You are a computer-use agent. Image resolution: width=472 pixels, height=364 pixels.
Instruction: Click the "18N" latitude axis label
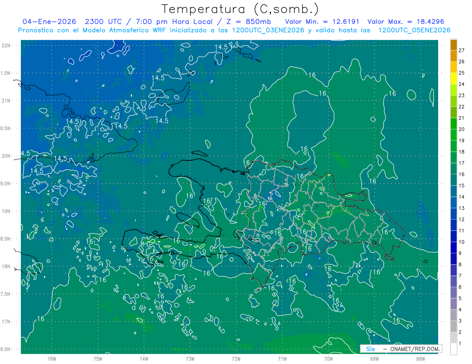(7, 266)
